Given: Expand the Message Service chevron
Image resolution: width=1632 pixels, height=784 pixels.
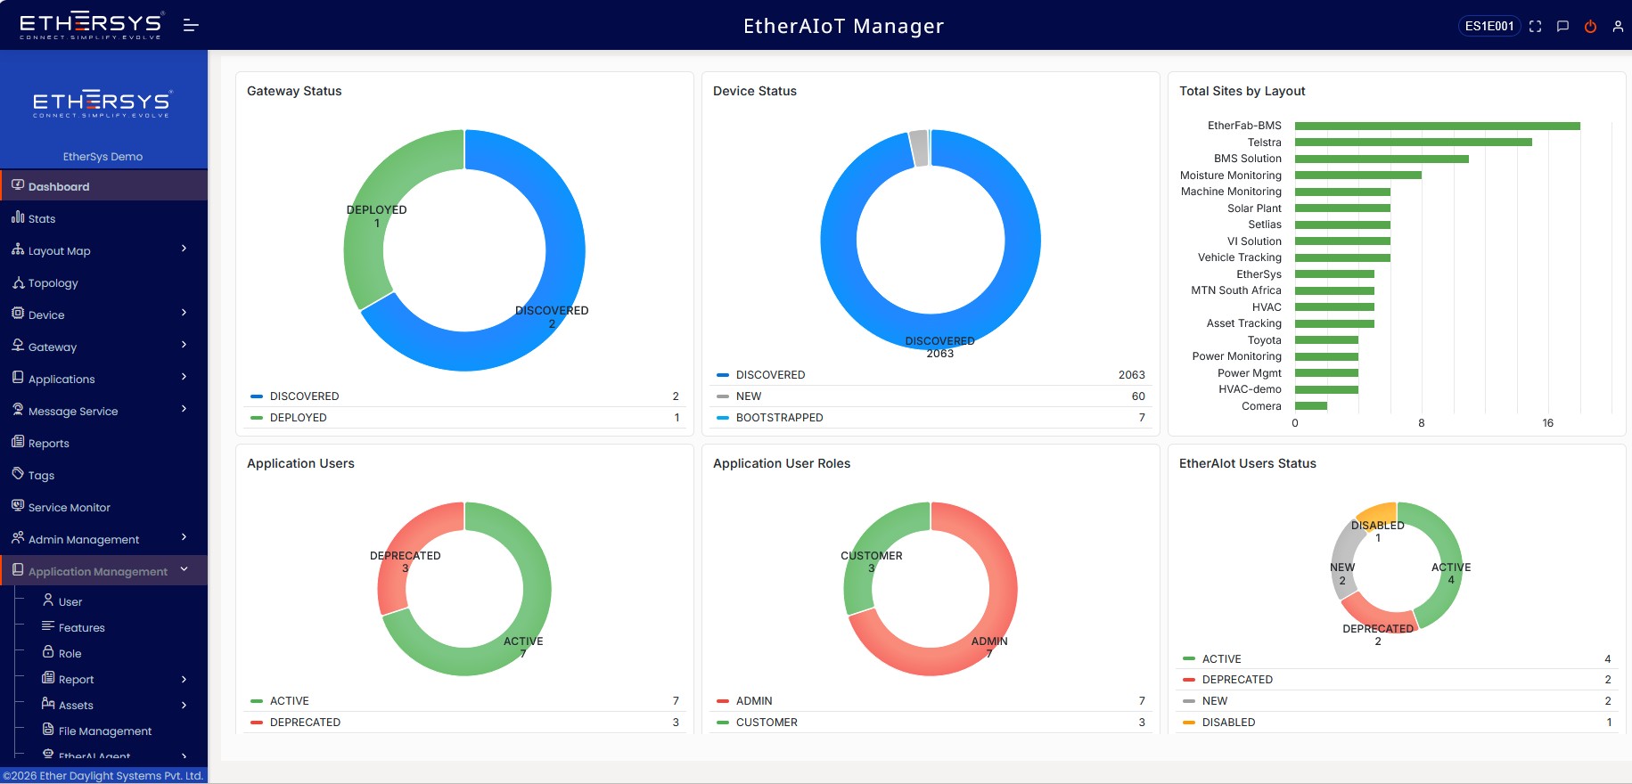Looking at the screenshot, I should pyautogui.click(x=184, y=409).
